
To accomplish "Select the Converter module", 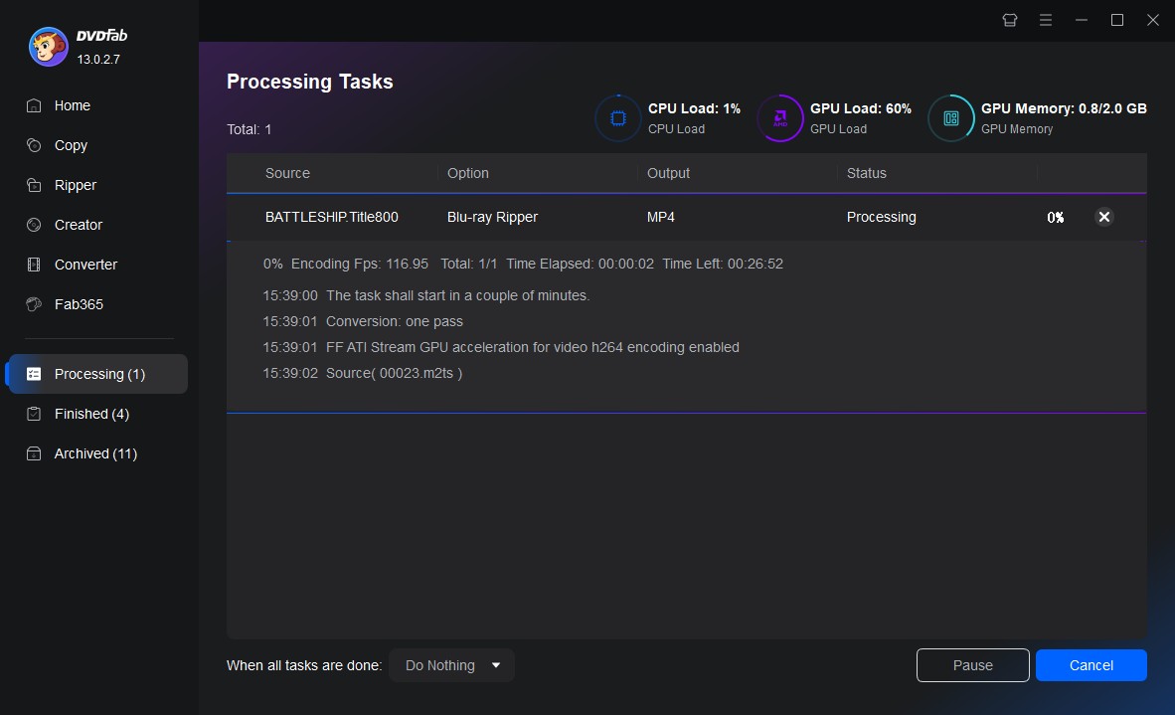I will [x=85, y=265].
